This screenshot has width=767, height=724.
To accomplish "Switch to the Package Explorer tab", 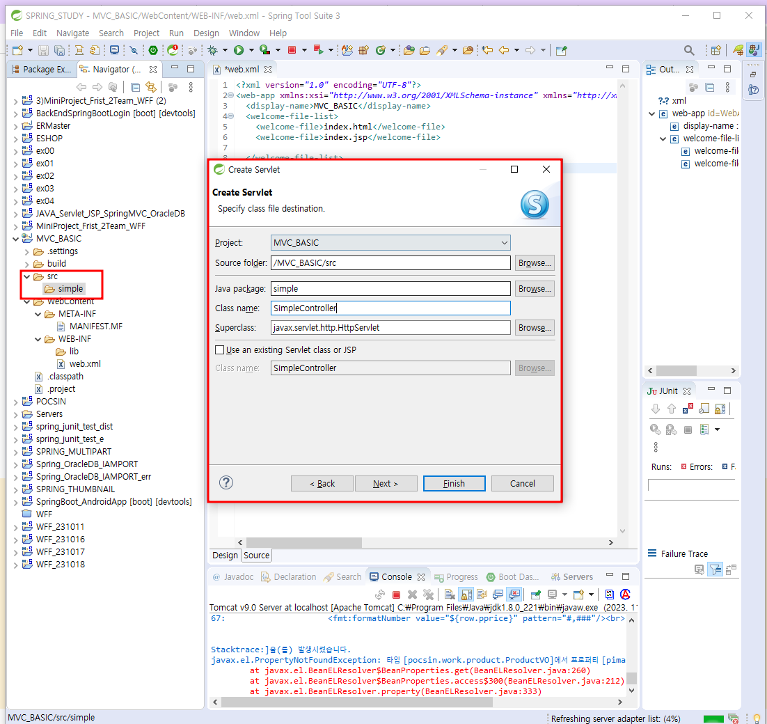I will point(42,70).
